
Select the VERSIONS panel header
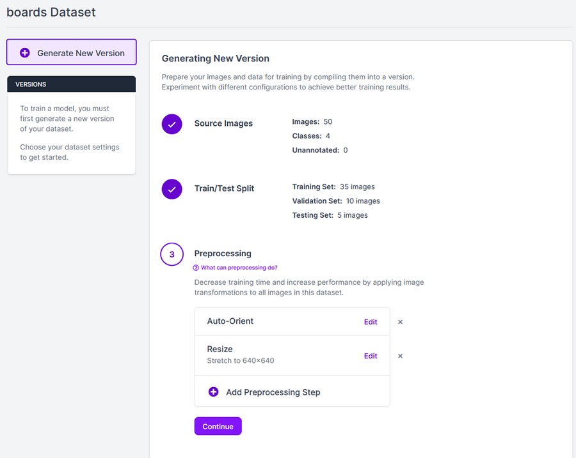click(x=71, y=84)
